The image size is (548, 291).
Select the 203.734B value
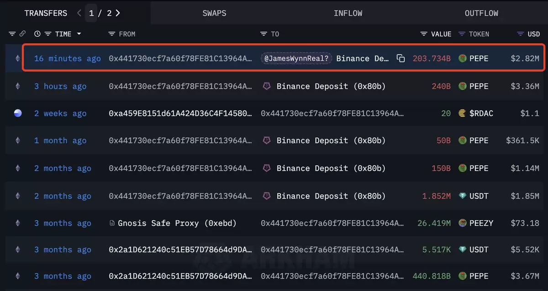tap(432, 58)
